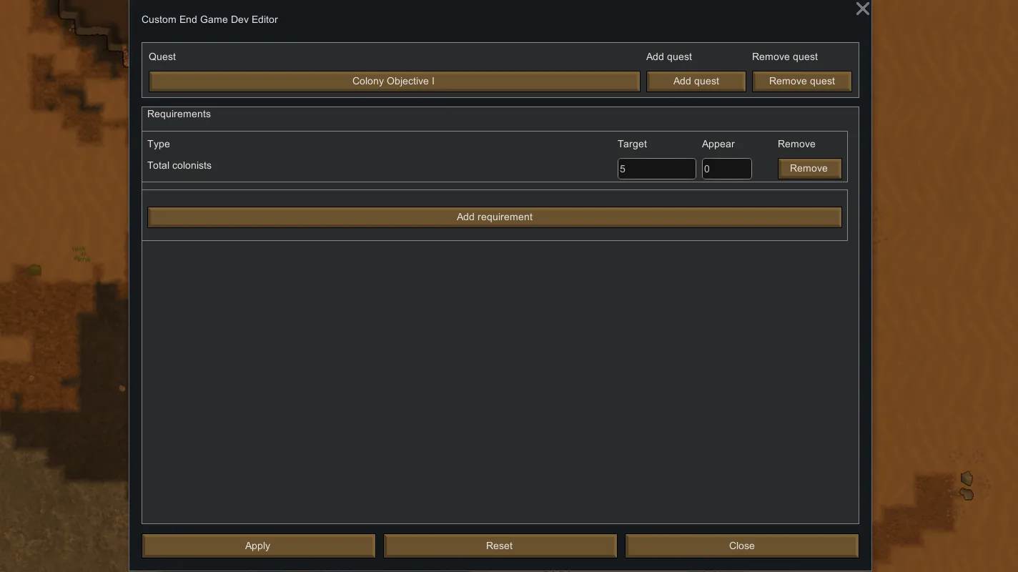
Task: Click the Type column header
Action: (159, 144)
